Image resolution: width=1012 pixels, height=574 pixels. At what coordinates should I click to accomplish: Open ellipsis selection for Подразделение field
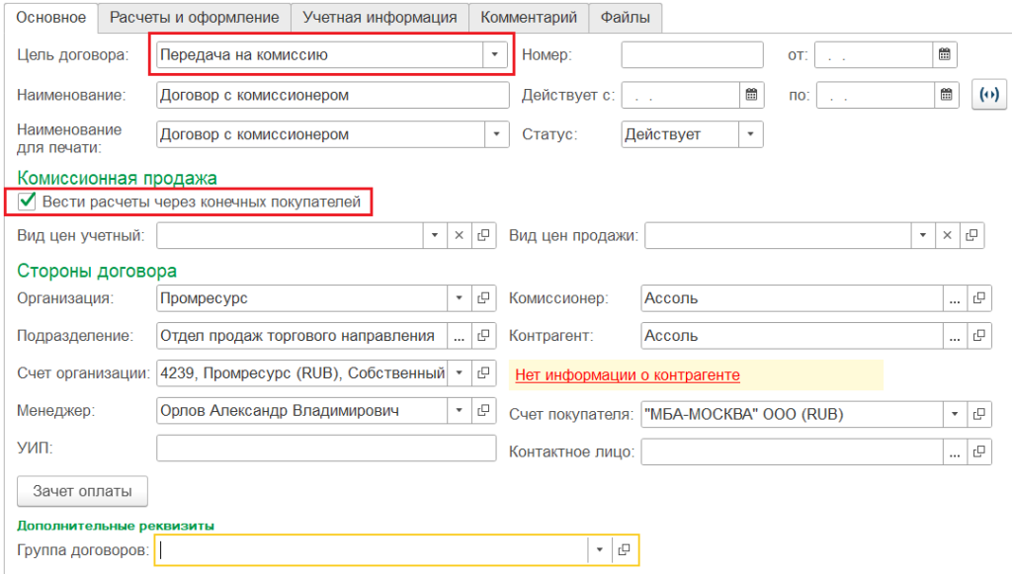(459, 336)
